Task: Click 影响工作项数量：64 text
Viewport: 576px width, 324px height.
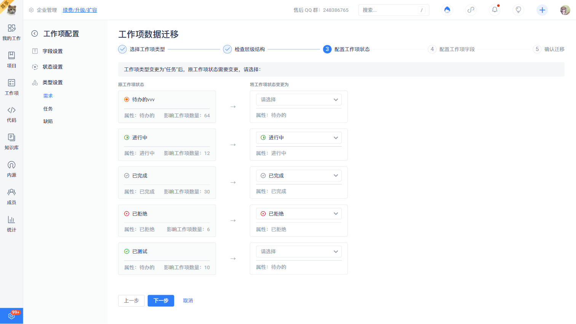Action: [187, 116]
